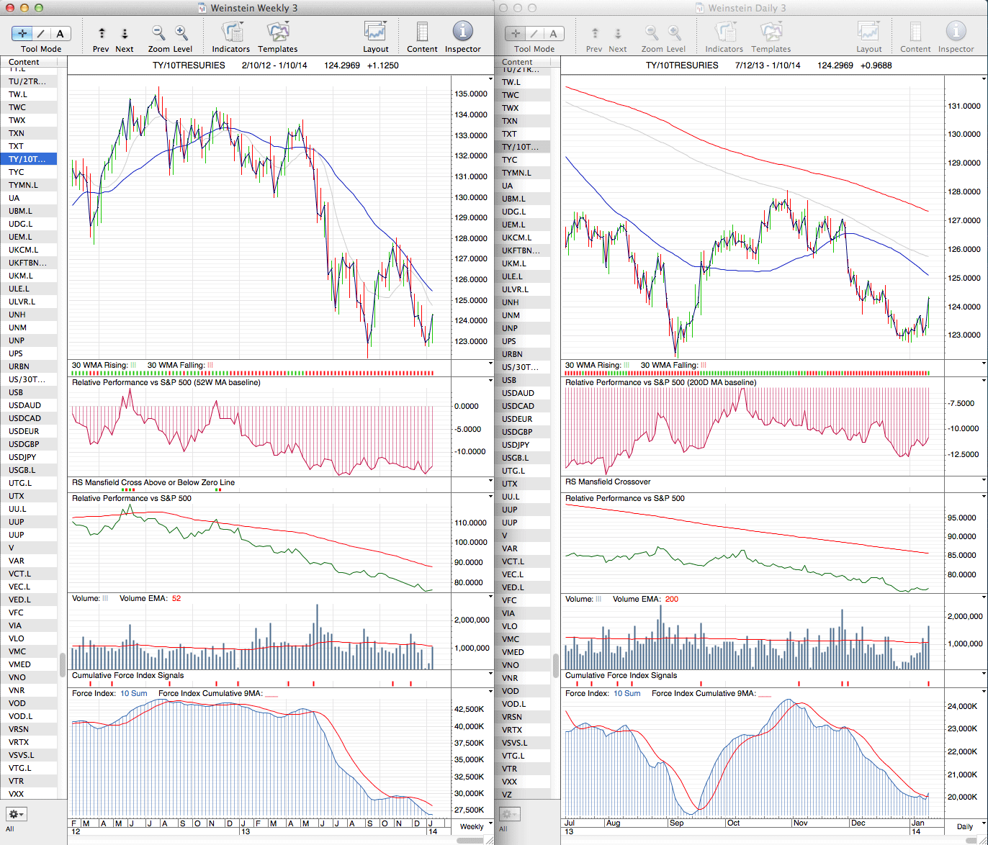The width and height of the screenshot is (988, 845).
Task: Zoom in with the plus magnifier in Weekly window
Action: click(x=181, y=32)
